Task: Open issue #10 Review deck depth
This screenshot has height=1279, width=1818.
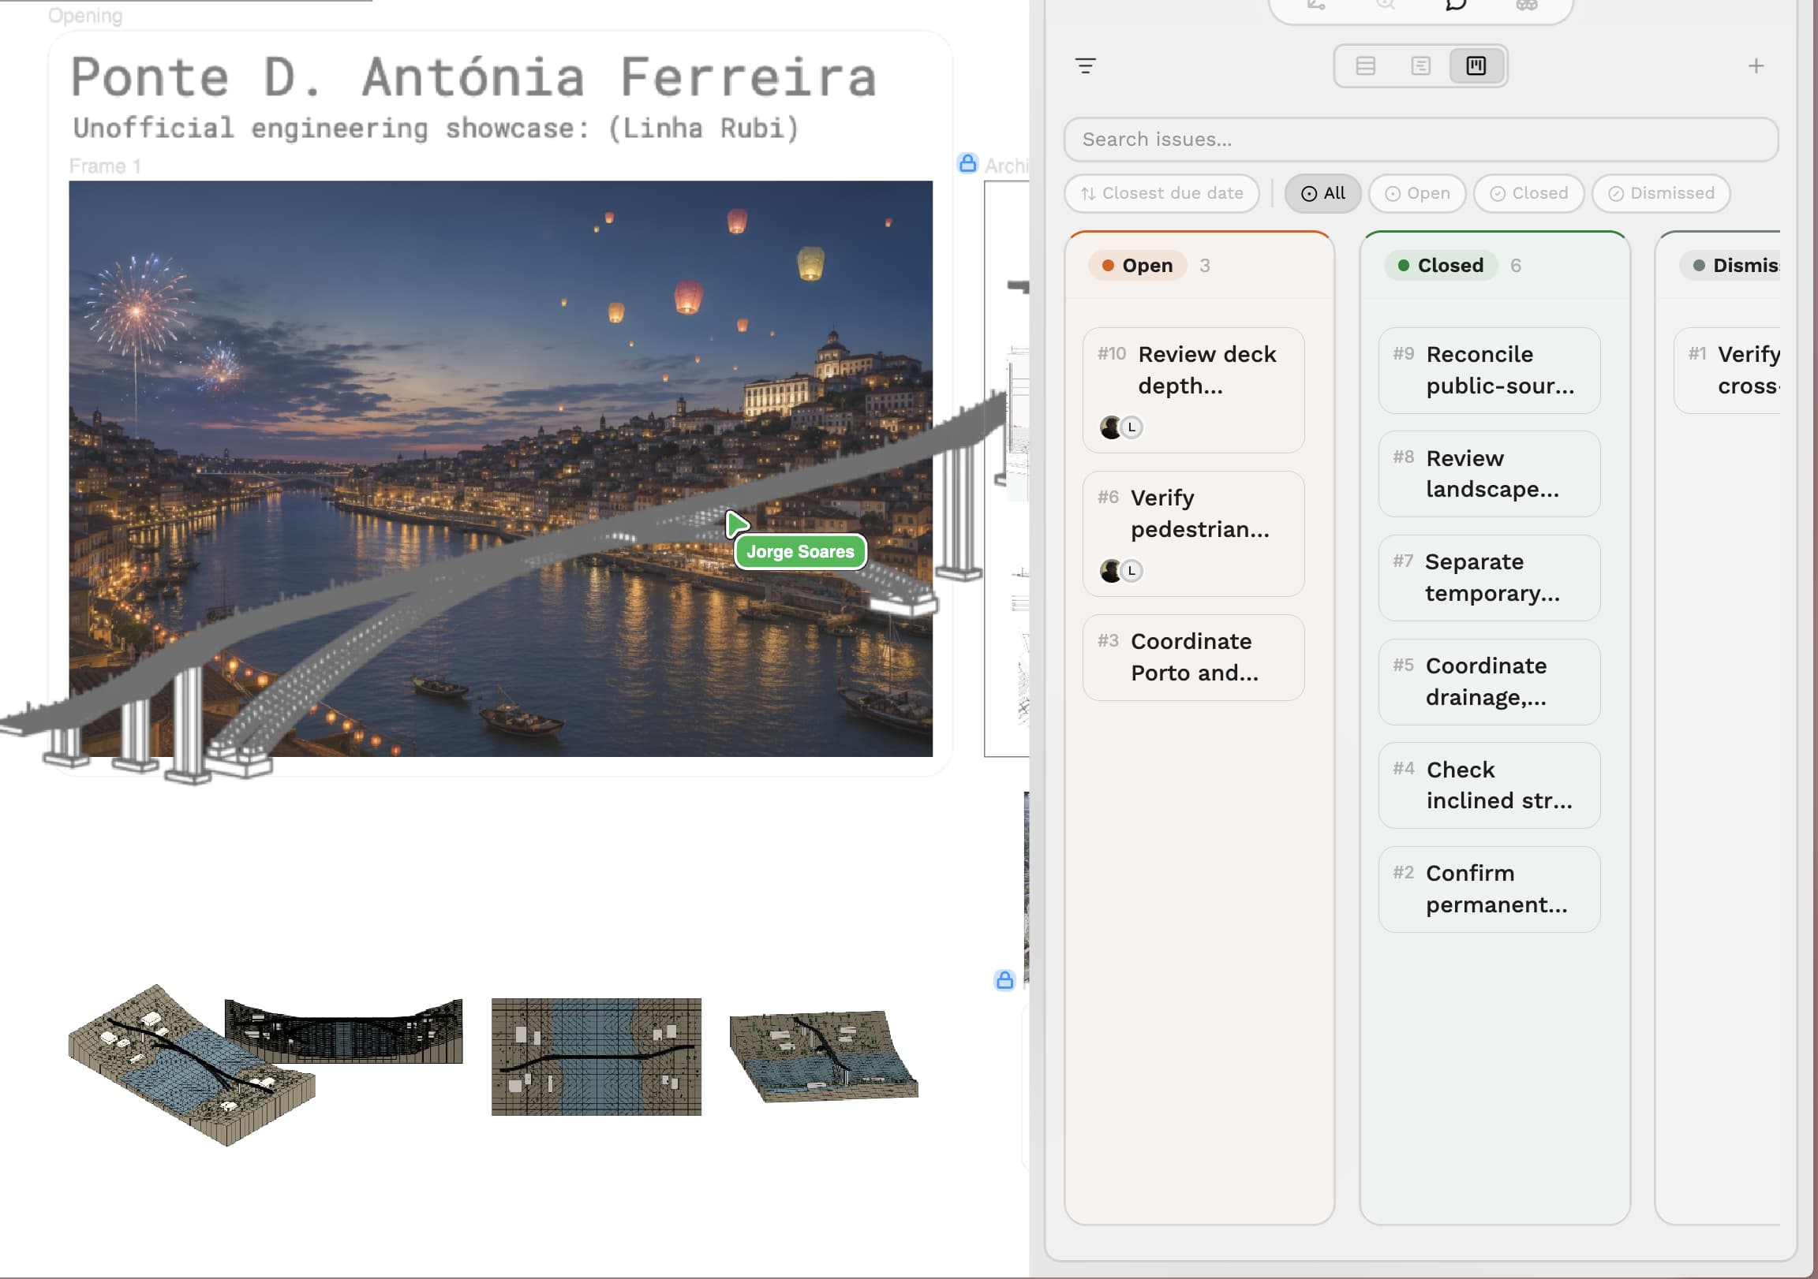Action: [x=1193, y=390]
